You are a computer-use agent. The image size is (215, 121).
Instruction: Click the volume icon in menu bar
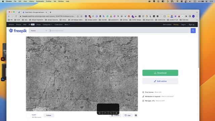coord(190,1)
